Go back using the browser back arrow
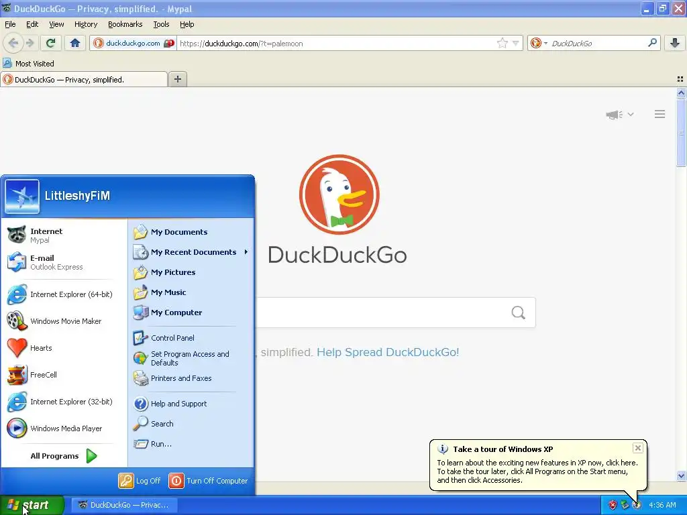The width and height of the screenshot is (687, 515). [x=13, y=43]
